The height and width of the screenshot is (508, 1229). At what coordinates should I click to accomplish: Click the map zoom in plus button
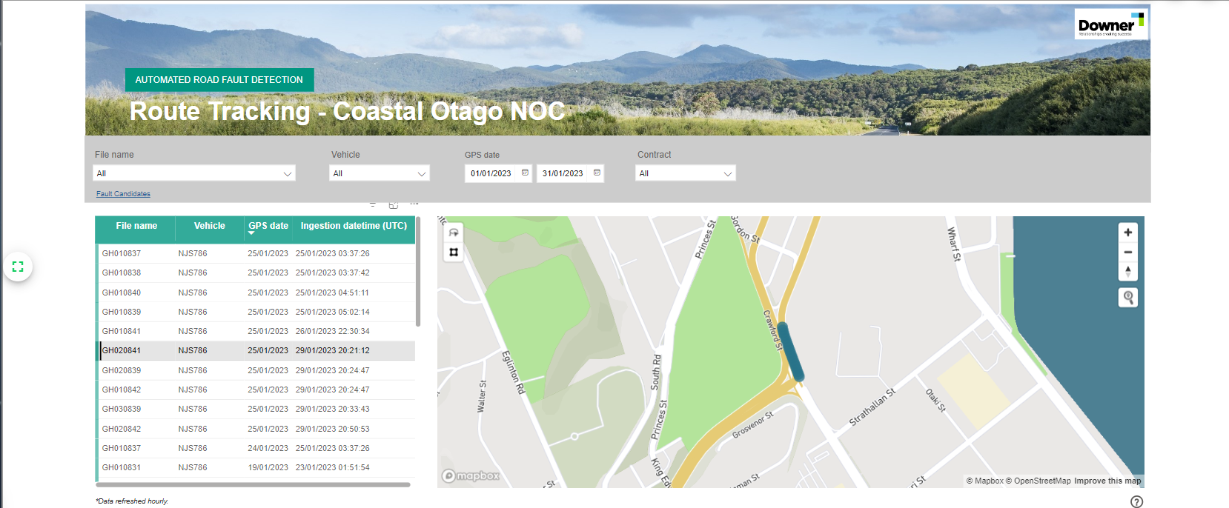1127,233
